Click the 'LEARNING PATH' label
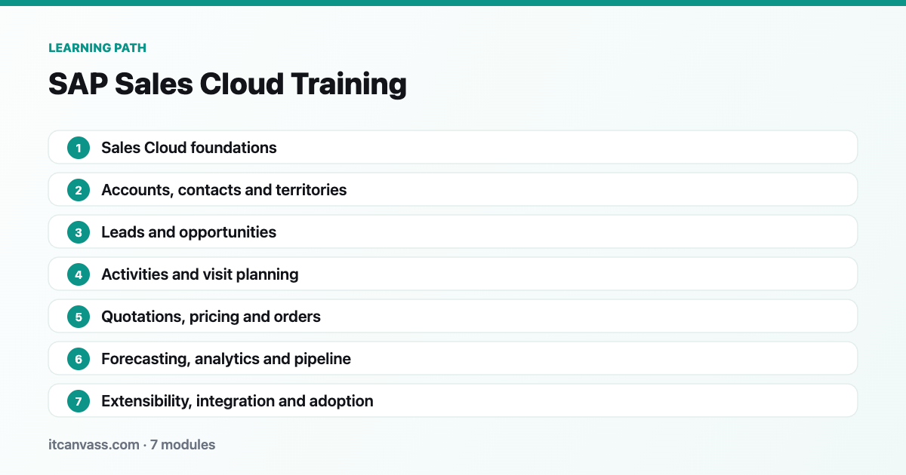The image size is (906, 475). point(97,47)
